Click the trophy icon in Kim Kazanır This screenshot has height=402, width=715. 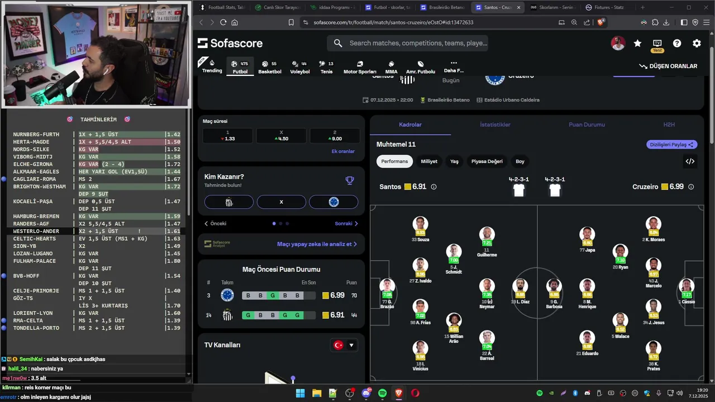(x=350, y=180)
